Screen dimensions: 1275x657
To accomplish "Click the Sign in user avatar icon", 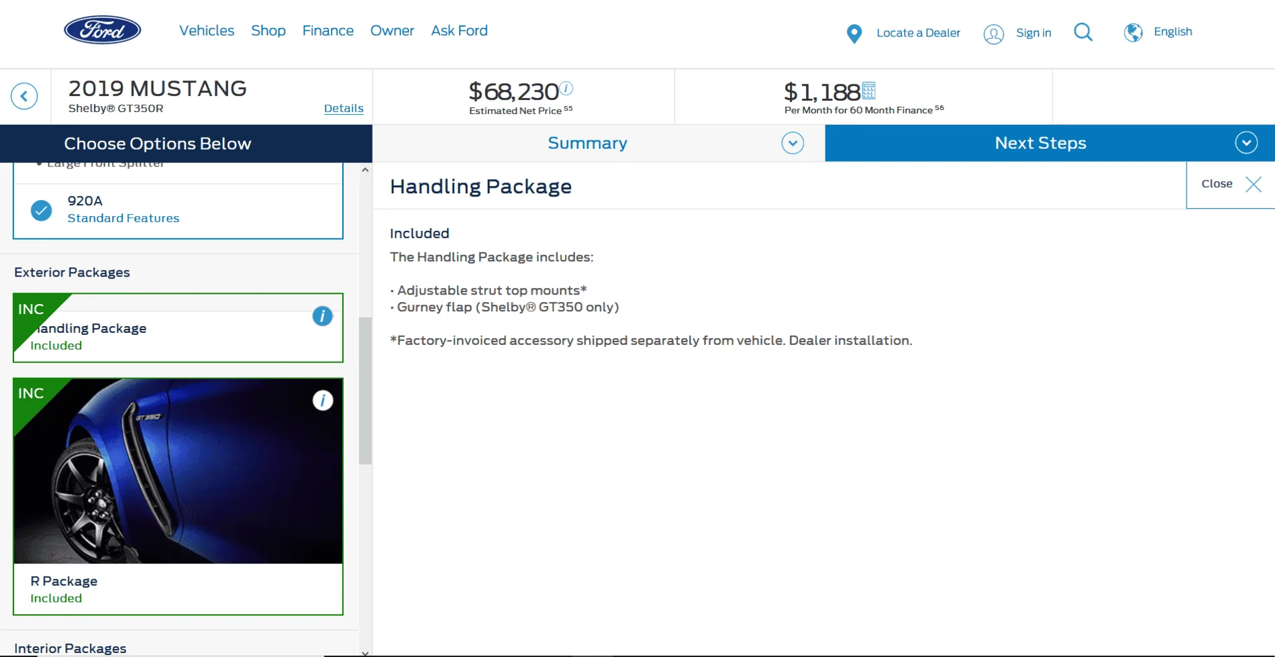I will 994,34.
